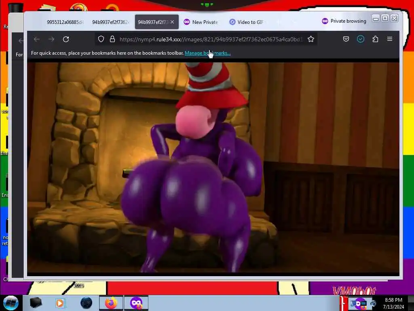
Task: Close the active 94b9937ef2f73 tab
Action: [172, 22]
